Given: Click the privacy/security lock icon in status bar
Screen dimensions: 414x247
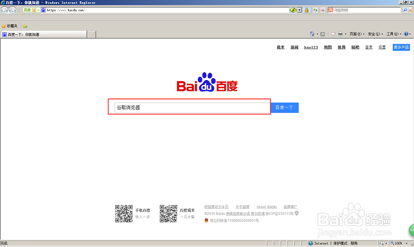Looking at the screenshot, I should click(381, 243).
